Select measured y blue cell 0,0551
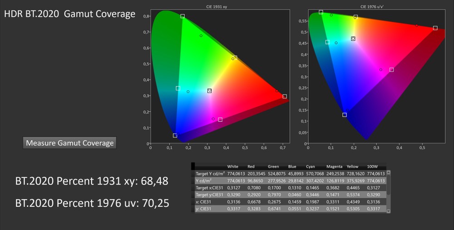The image size is (454, 230). 295,209
